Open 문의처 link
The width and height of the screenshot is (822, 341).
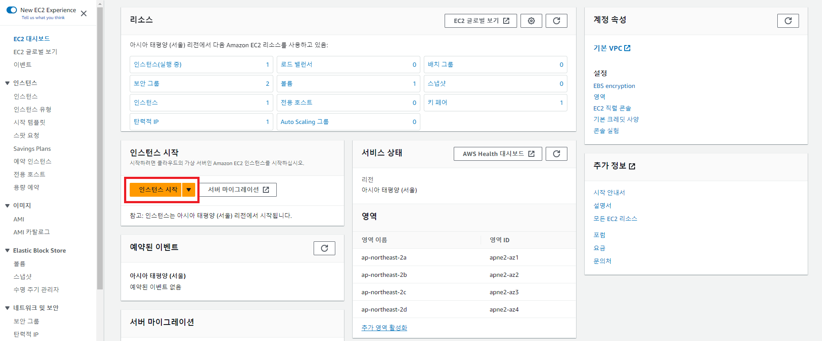602,261
